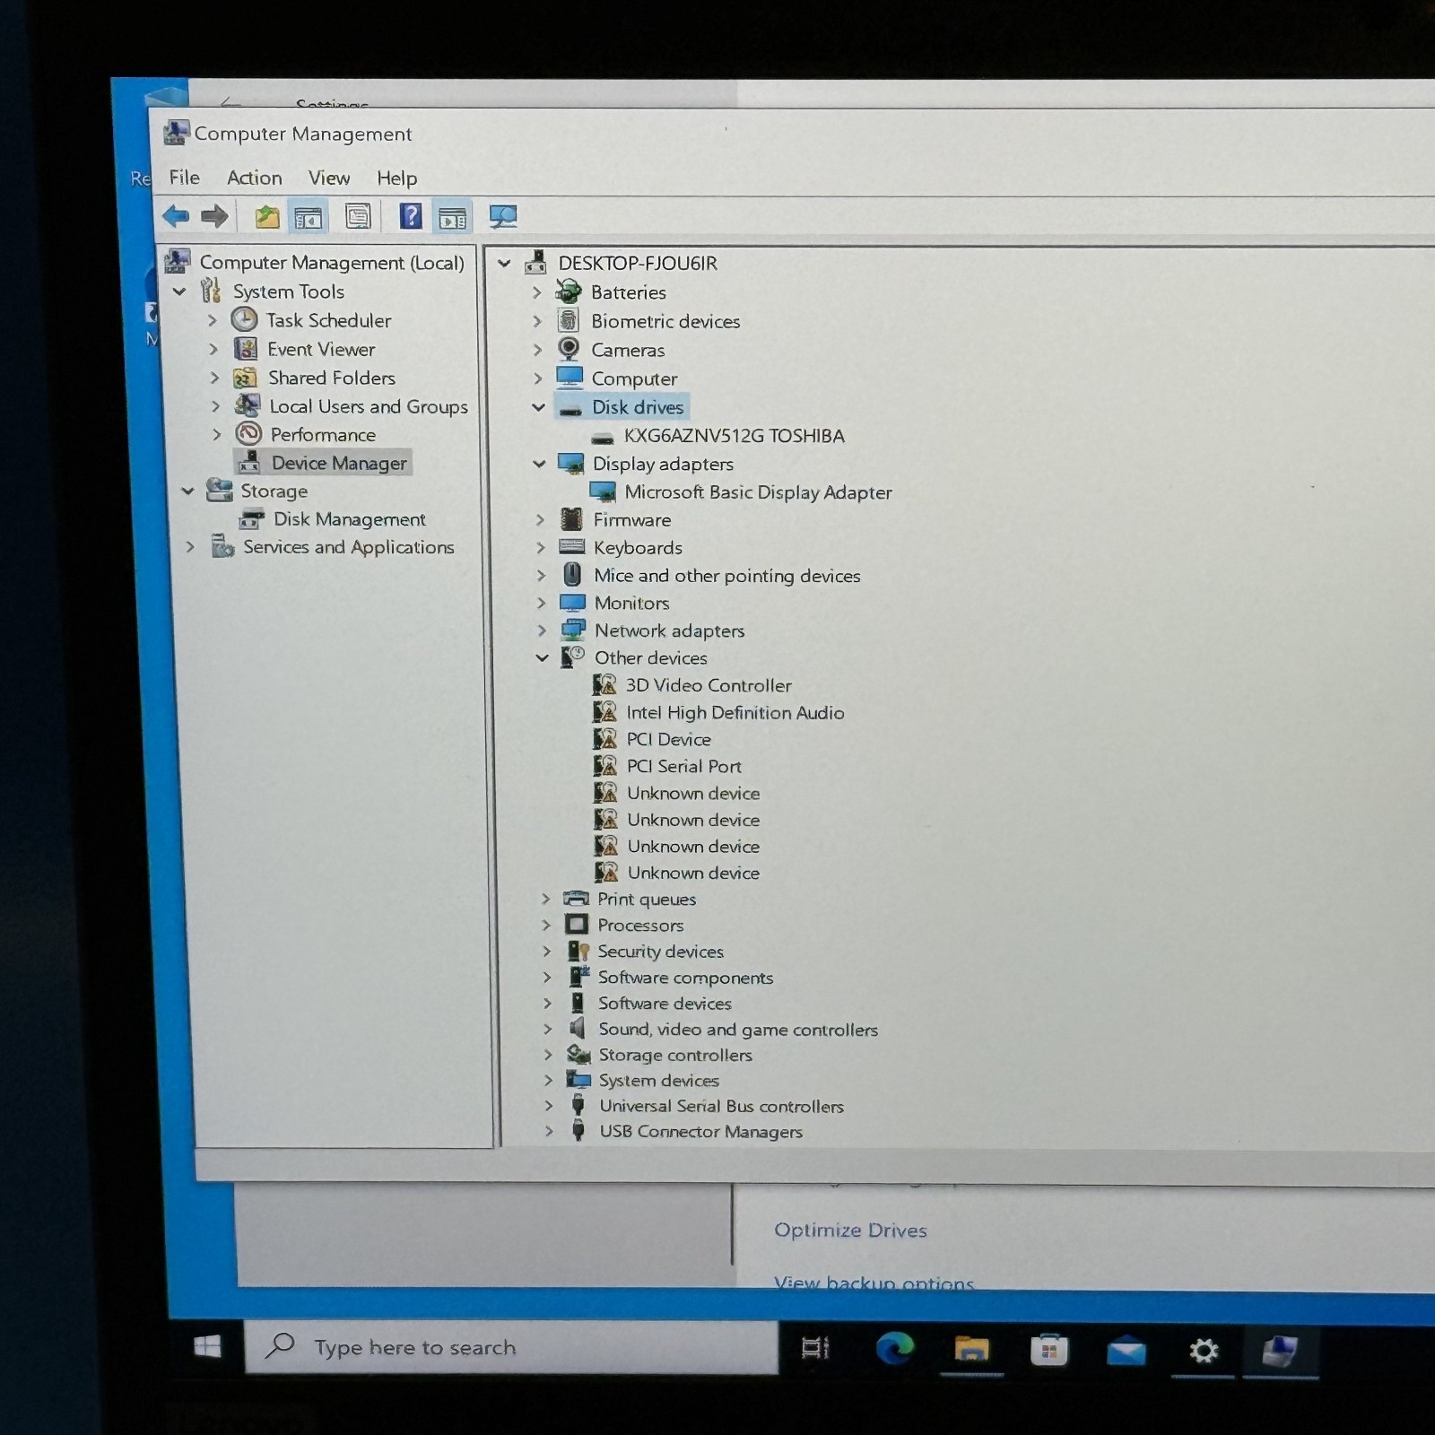Select the PCI Serial Port entry
The width and height of the screenshot is (1435, 1435).
click(x=683, y=766)
